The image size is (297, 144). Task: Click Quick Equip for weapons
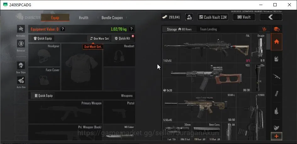(x=43, y=96)
